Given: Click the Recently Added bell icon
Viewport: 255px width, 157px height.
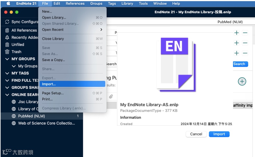Looking at the screenshot, I should click(7, 37).
